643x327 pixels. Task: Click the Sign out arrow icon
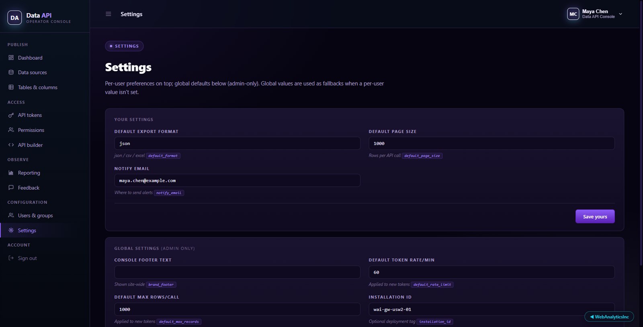pos(11,258)
